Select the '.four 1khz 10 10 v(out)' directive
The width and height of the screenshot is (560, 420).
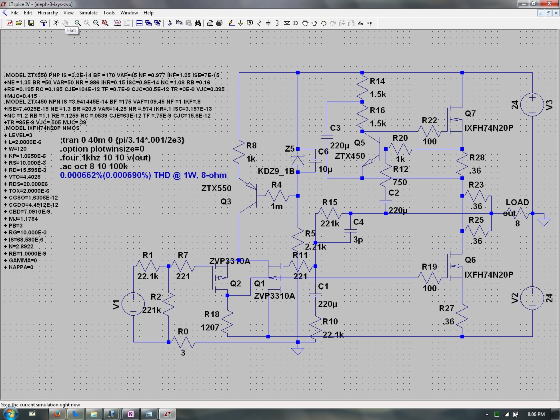[x=106, y=158]
